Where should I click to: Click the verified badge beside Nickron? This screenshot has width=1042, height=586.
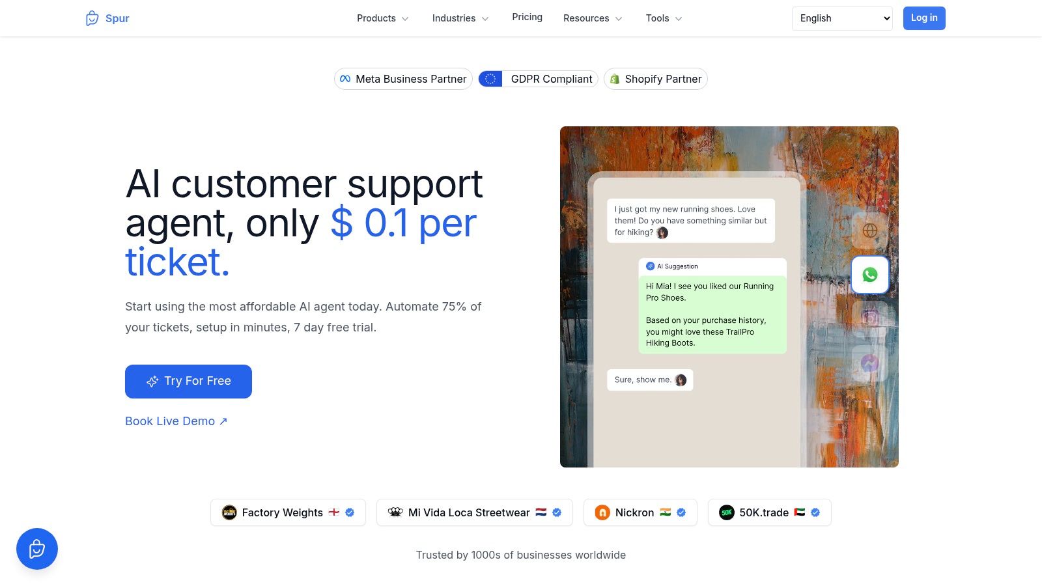(681, 512)
